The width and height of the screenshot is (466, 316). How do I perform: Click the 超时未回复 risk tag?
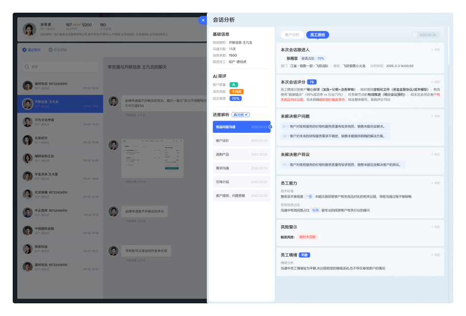[307, 237]
